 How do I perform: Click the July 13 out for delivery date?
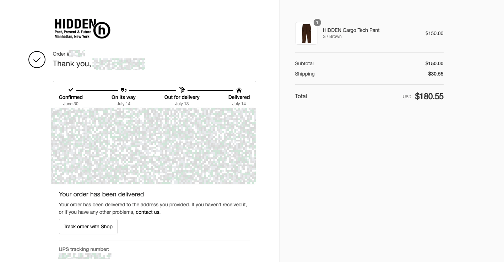(x=182, y=104)
